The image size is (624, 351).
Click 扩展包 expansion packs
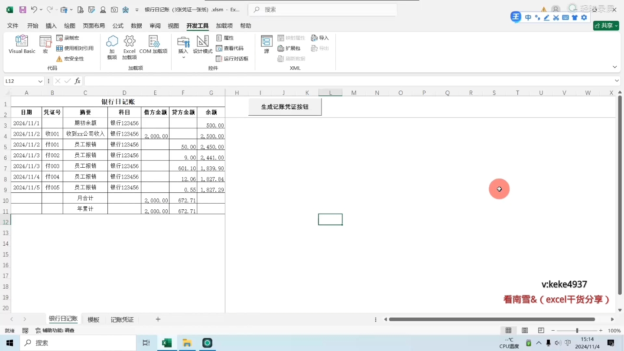[x=289, y=49]
